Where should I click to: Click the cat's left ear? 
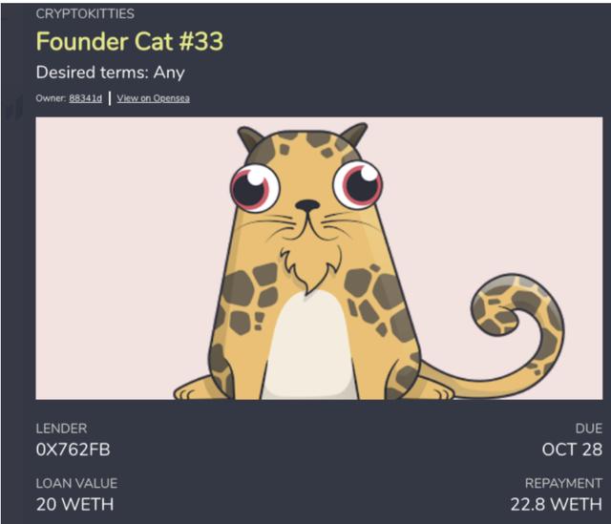click(250, 140)
